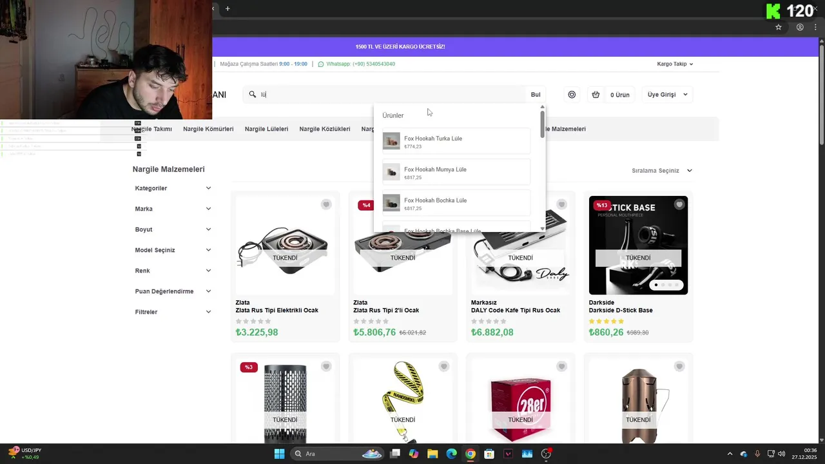The image size is (825, 464).
Task: Favorite the yellow lanyard product
Action: [x=443, y=367]
